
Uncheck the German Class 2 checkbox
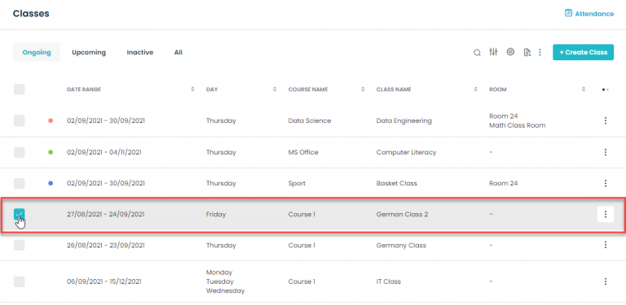point(20,214)
